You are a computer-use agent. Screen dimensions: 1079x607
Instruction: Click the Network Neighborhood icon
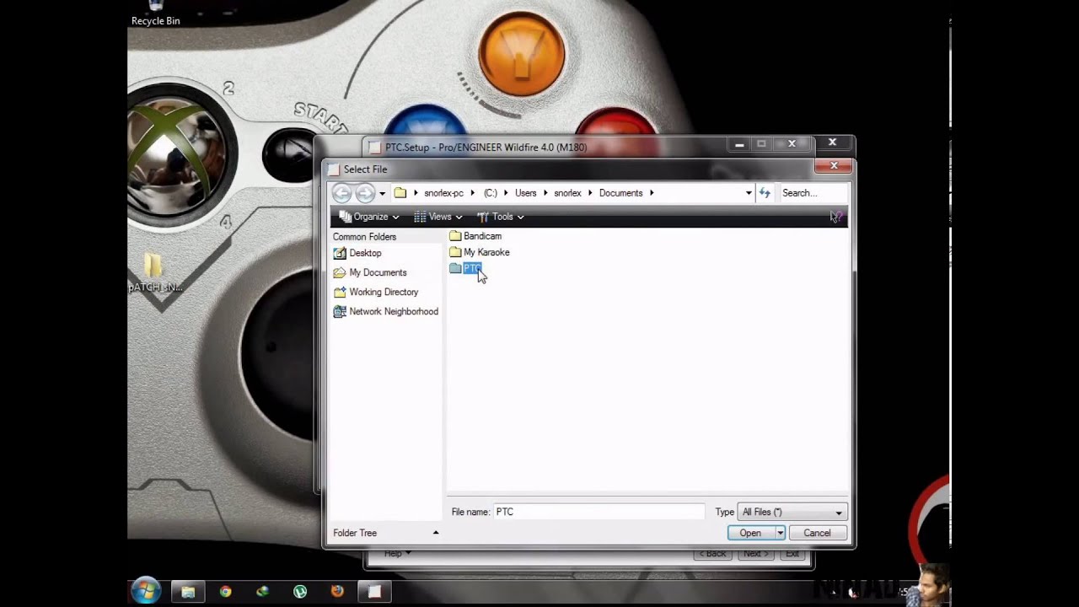[340, 311]
